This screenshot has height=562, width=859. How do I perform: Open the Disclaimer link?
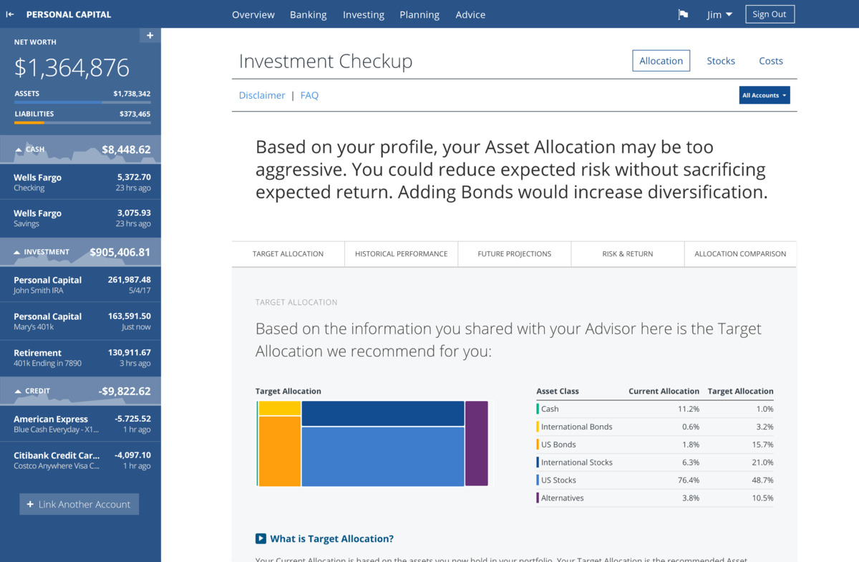pyautogui.click(x=262, y=95)
